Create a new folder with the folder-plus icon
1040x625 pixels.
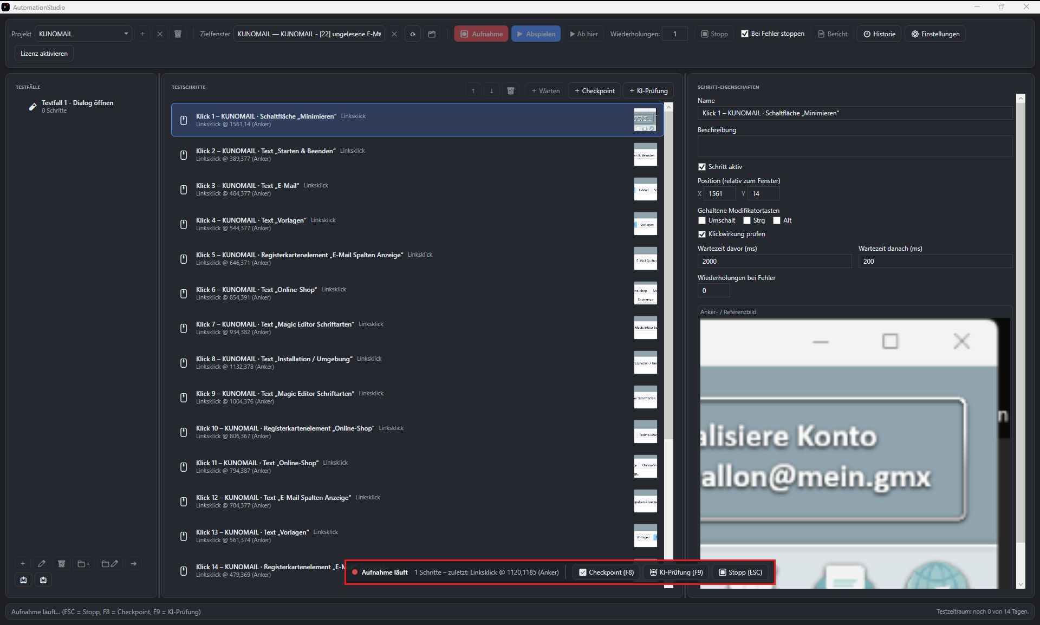pyautogui.click(x=83, y=564)
